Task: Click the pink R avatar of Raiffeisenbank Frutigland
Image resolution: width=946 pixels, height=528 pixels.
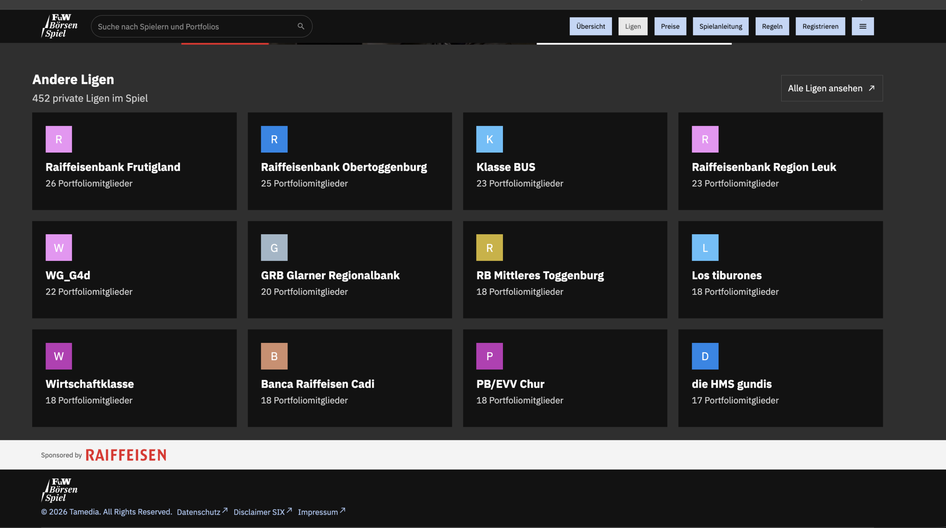Action: pyautogui.click(x=59, y=139)
